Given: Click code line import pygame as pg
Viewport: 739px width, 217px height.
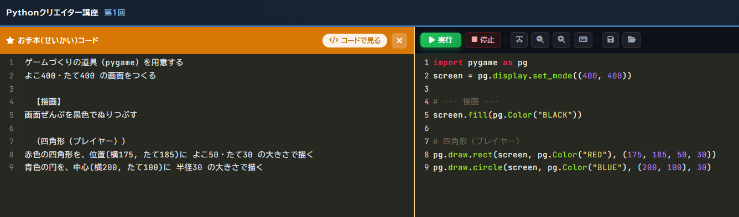Looking at the screenshot, I should (x=480, y=62).
